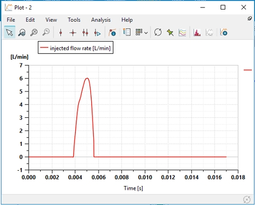Open the Analysis menu
This screenshot has height=205, width=255.
(101, 20)
